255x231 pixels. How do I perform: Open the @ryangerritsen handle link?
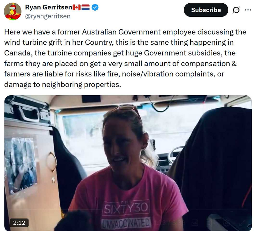(x=48, y=16)
